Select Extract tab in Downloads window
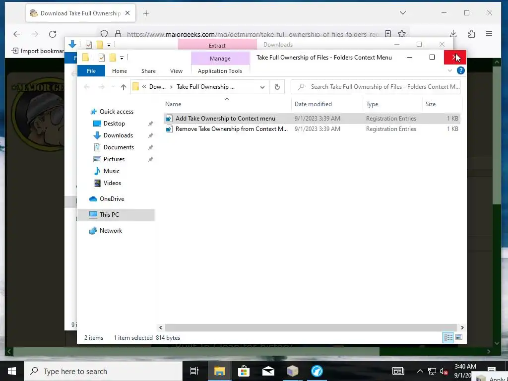The width and height of the screenshot is (508, 381). coord(217,45)
